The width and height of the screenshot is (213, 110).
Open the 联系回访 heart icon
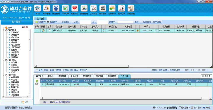tap(75, 8)
